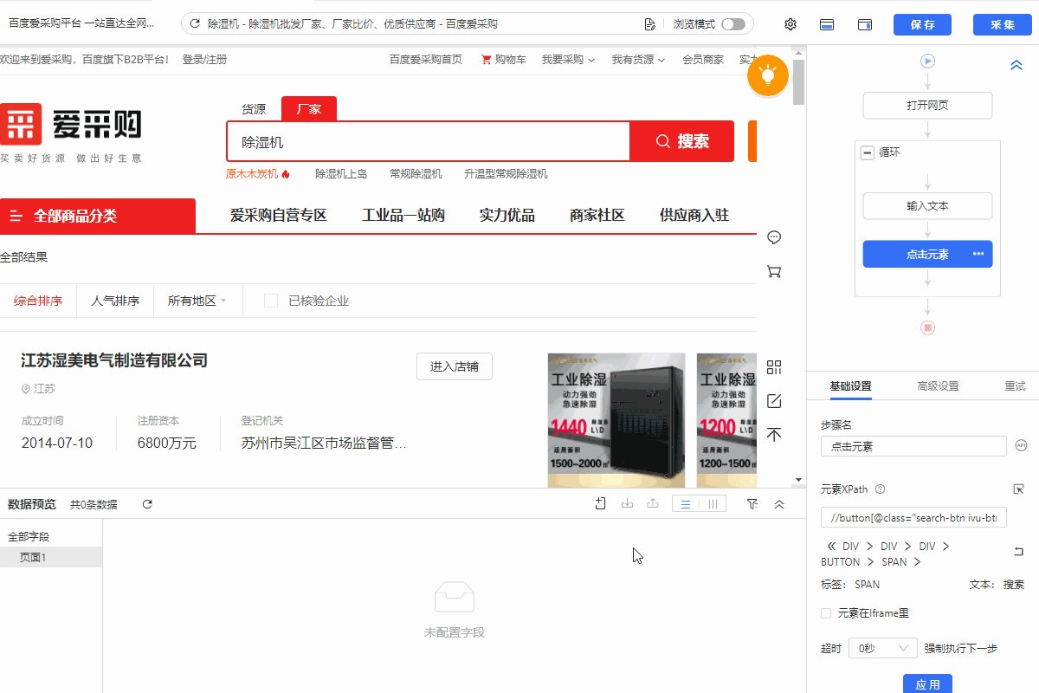This screenshot has width=1039, height=693.
Task: Collapse the workflow panel with double-chevron up
Action: tap(1017, 65)
